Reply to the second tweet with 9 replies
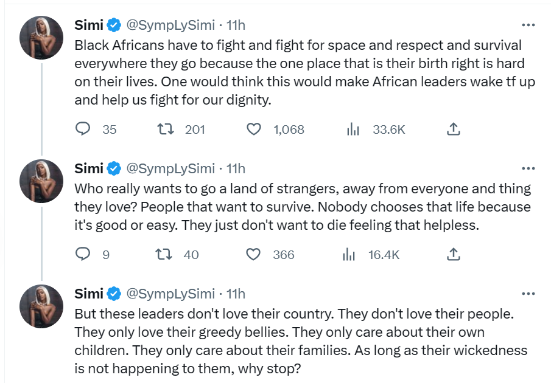551x383 pixels. point(83,255)
